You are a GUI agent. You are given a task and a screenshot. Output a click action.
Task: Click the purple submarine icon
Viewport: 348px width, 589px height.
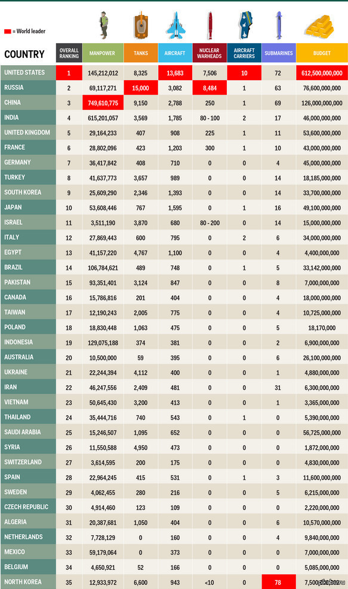[x=279, y=26]
